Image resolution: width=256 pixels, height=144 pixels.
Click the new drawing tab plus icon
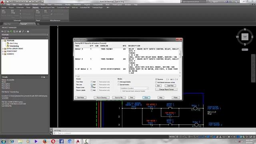click(38, 24)
